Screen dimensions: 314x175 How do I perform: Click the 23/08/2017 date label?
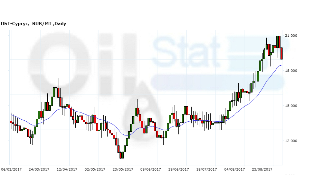click(x=262, y=169)
